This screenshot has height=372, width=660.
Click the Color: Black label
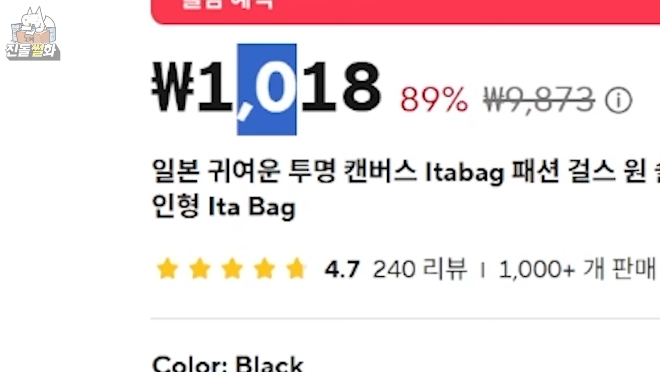tap(228, 363)
